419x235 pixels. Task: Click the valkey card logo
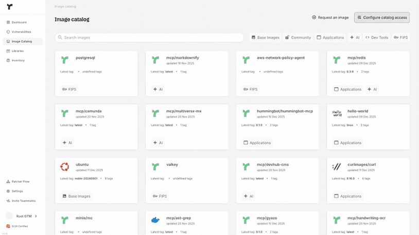[x=155, y=167]
